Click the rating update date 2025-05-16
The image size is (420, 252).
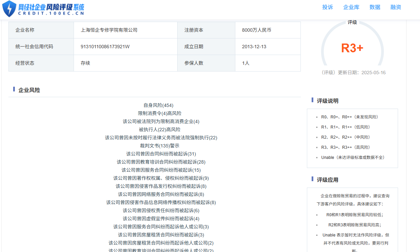373,73
